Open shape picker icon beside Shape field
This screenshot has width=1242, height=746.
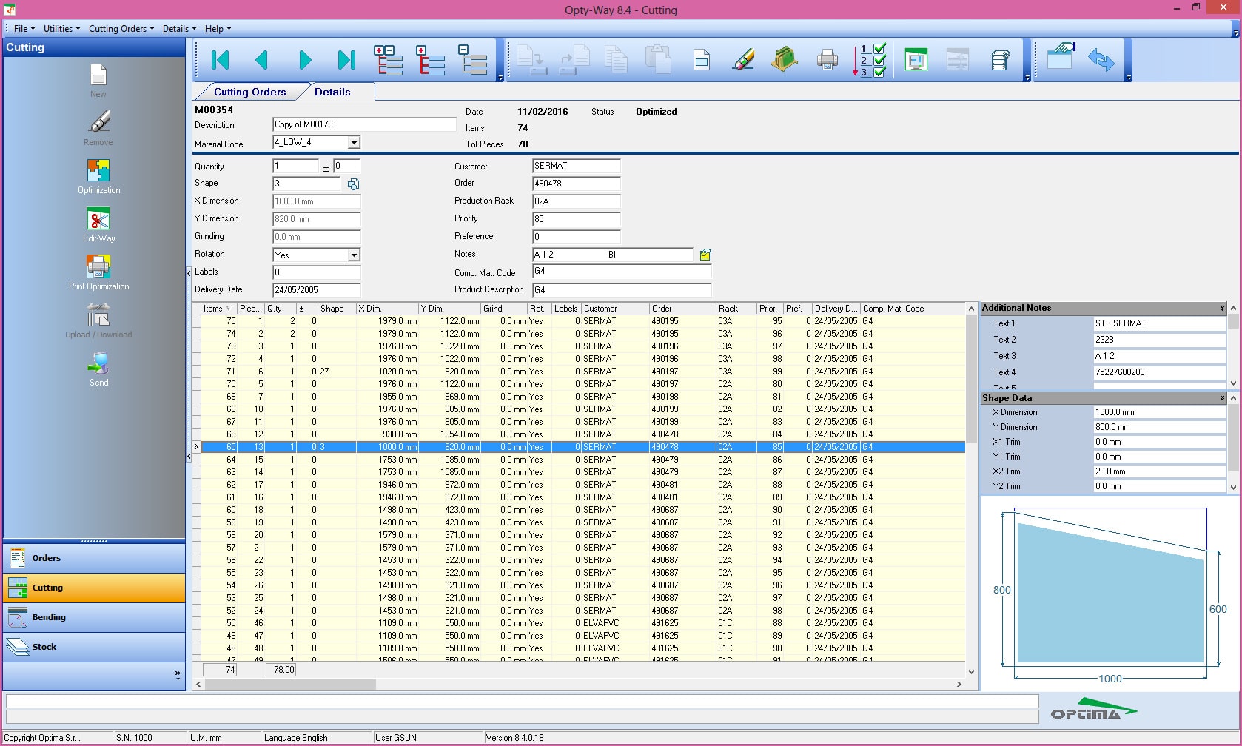click(353, 184)
